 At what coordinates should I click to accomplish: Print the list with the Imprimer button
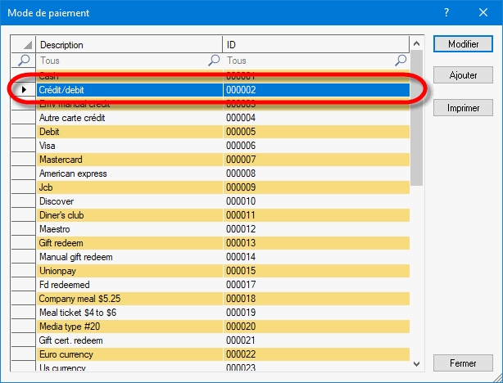463,107
